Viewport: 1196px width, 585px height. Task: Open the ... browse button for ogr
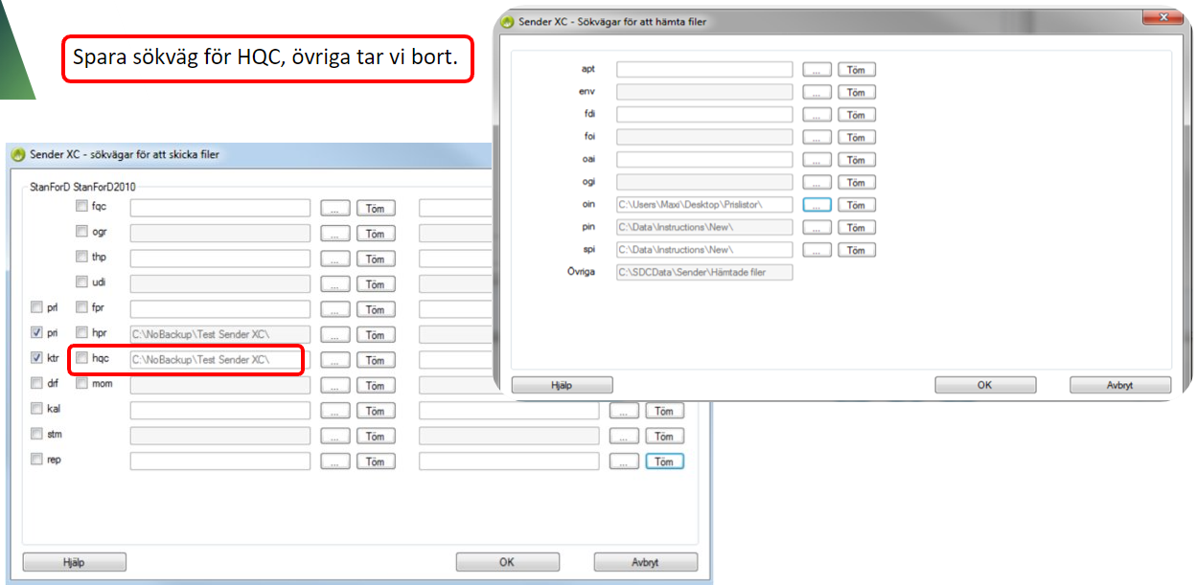(x=335, y=234)
